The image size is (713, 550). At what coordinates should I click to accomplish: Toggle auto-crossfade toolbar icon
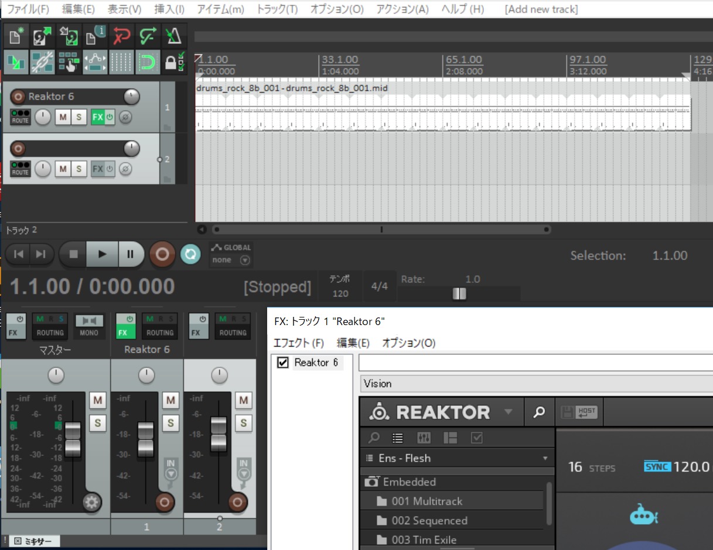point(16,62)
